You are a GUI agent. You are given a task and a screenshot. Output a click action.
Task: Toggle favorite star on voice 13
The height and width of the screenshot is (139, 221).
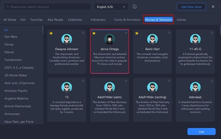coord(83,81)
